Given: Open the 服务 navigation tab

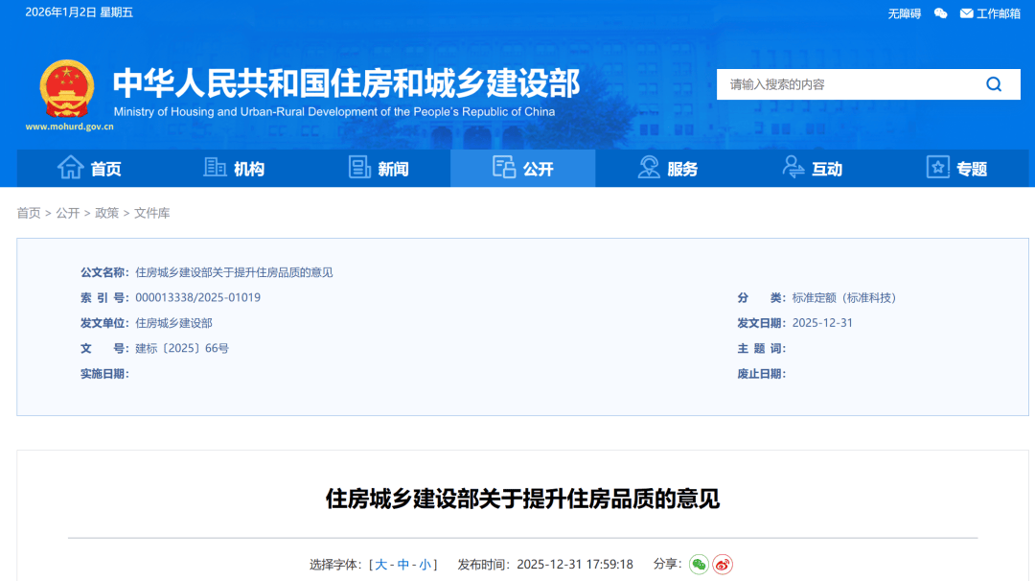Looking at the screenshot, I should pyautogui.click(x=668, y=169).
